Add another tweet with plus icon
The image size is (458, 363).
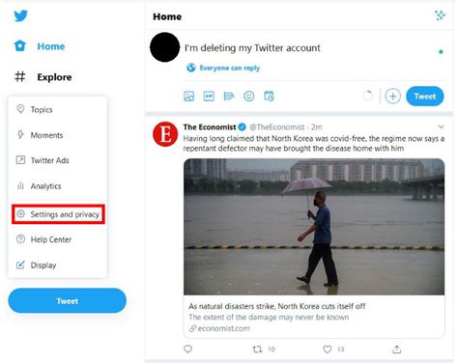click(392, 96)
